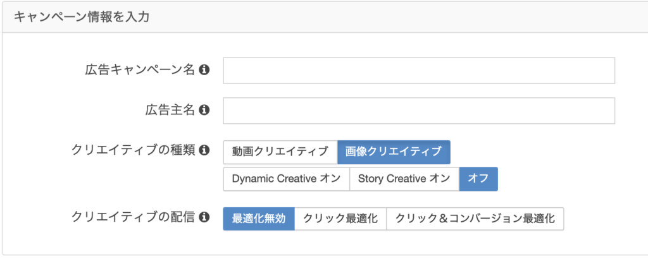
Task: Click the キャンペーン情報を入力 panel title
Action: coord(82,18)
